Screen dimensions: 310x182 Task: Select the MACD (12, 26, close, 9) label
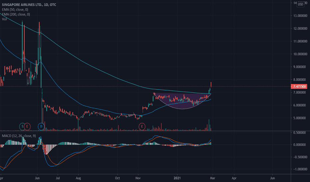(19, 136)
